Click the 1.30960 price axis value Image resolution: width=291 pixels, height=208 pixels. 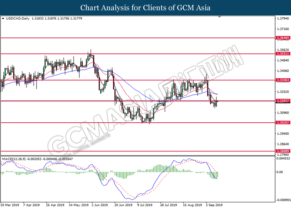tap(283, 113)
